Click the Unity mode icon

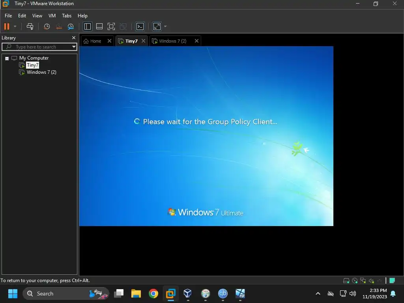[x=123, y=26]
